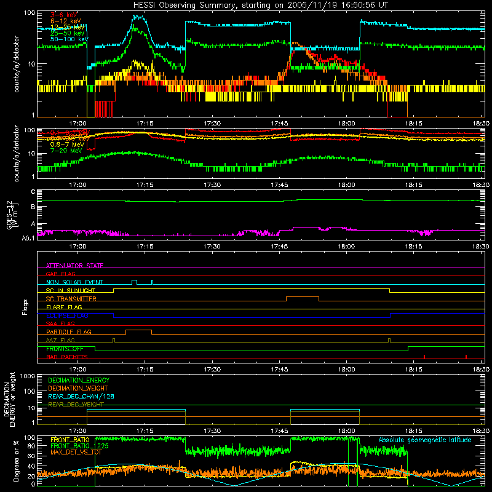Screen dimensions: 492x492
Task: Click the SAA_FLAG label
Action: pyautogui.click(x=60, y=323)
